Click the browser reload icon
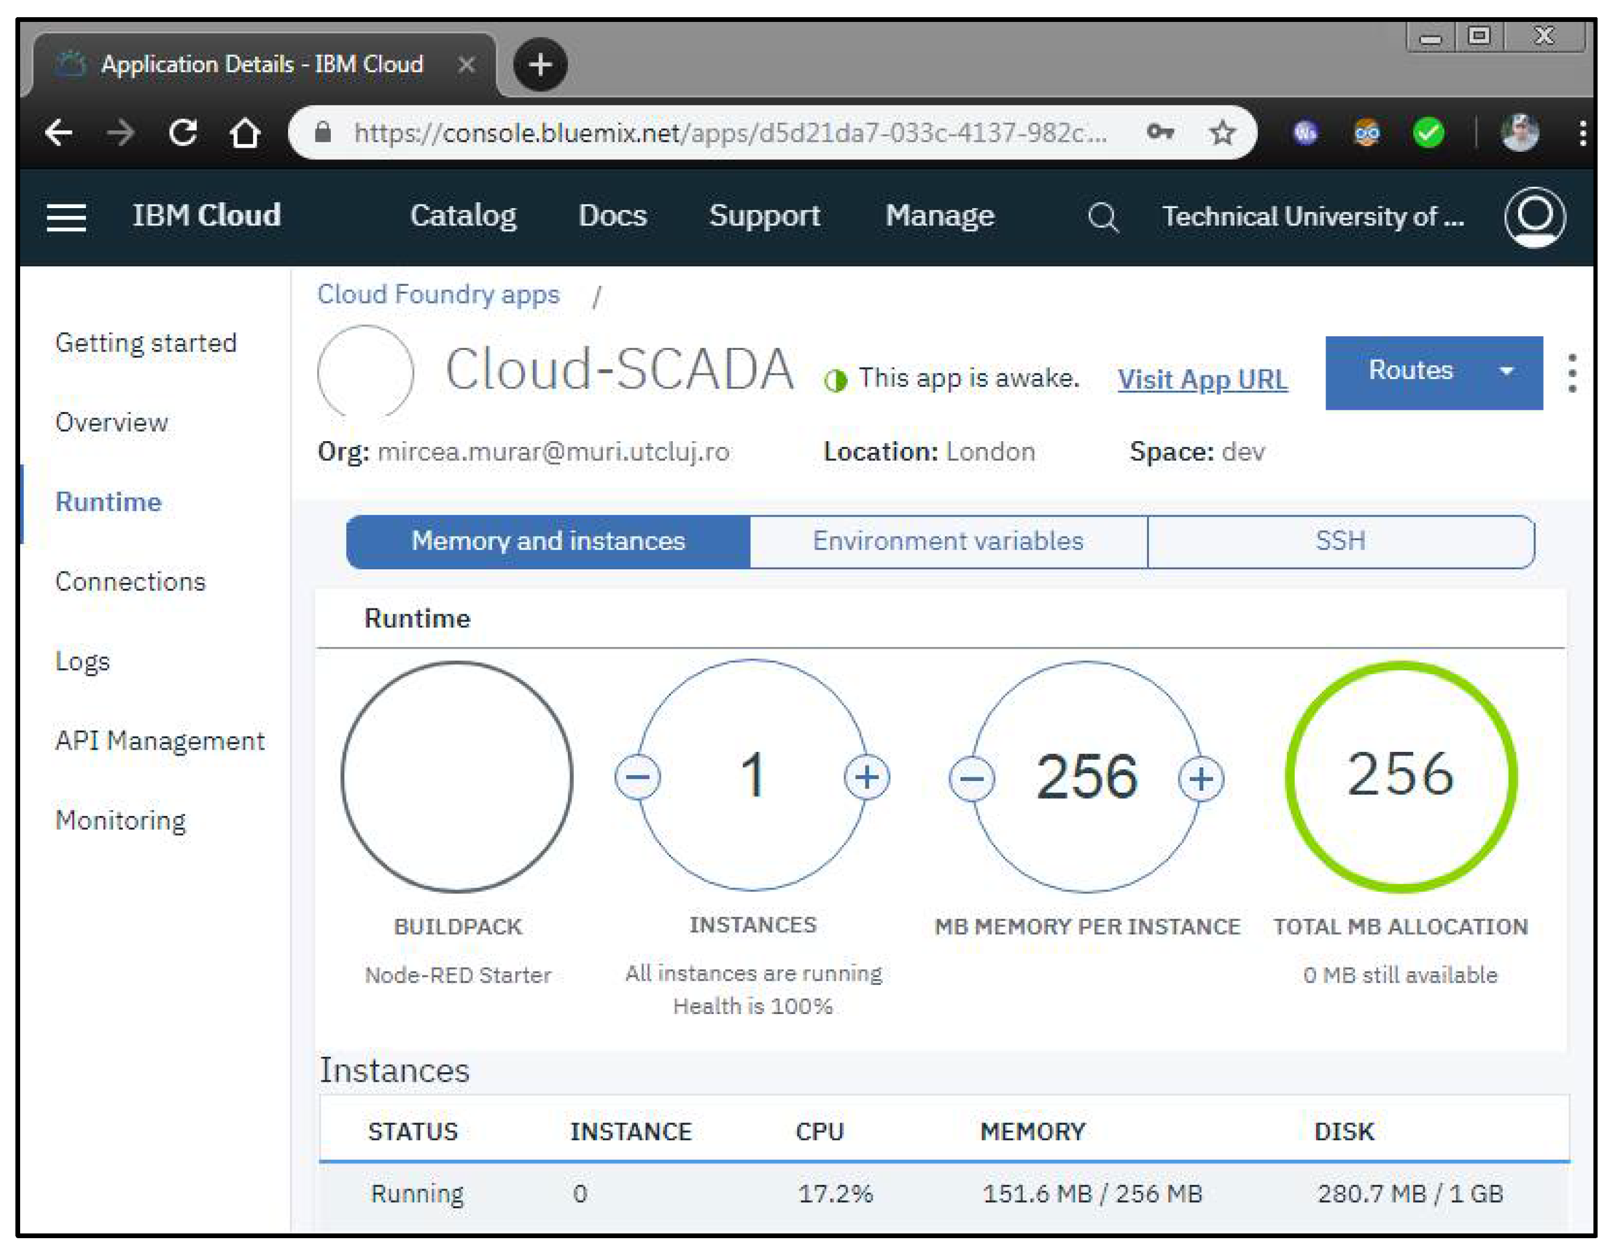 point(183,133)
